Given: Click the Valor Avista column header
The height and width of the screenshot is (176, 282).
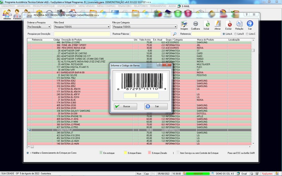Looking at the screenshot, I should pos(145,40).
